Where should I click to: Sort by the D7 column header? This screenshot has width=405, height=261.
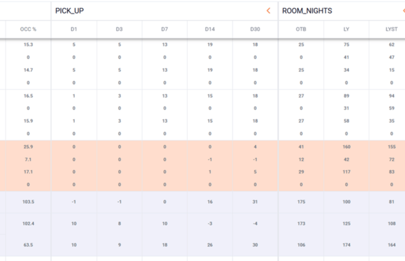165,29
